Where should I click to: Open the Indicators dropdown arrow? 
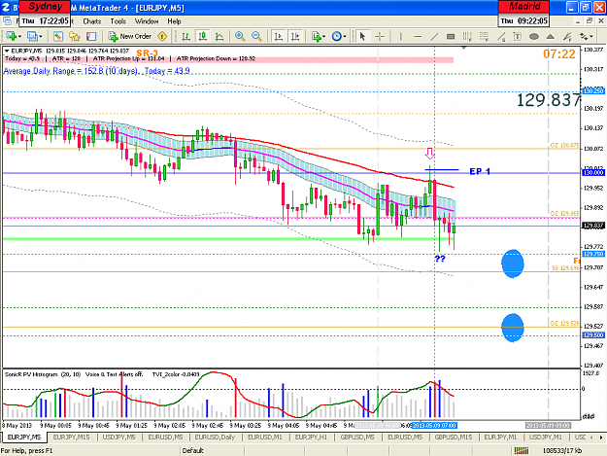coord(323,36)
